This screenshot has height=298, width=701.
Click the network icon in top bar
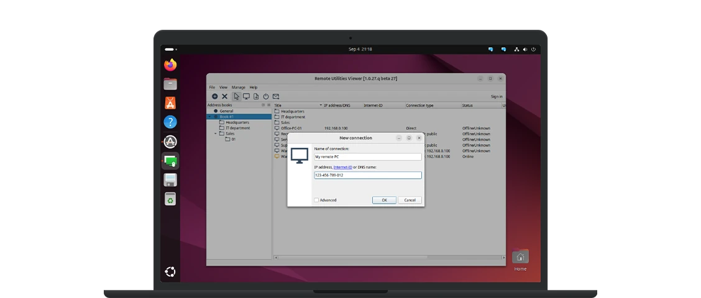click(517, 50)
